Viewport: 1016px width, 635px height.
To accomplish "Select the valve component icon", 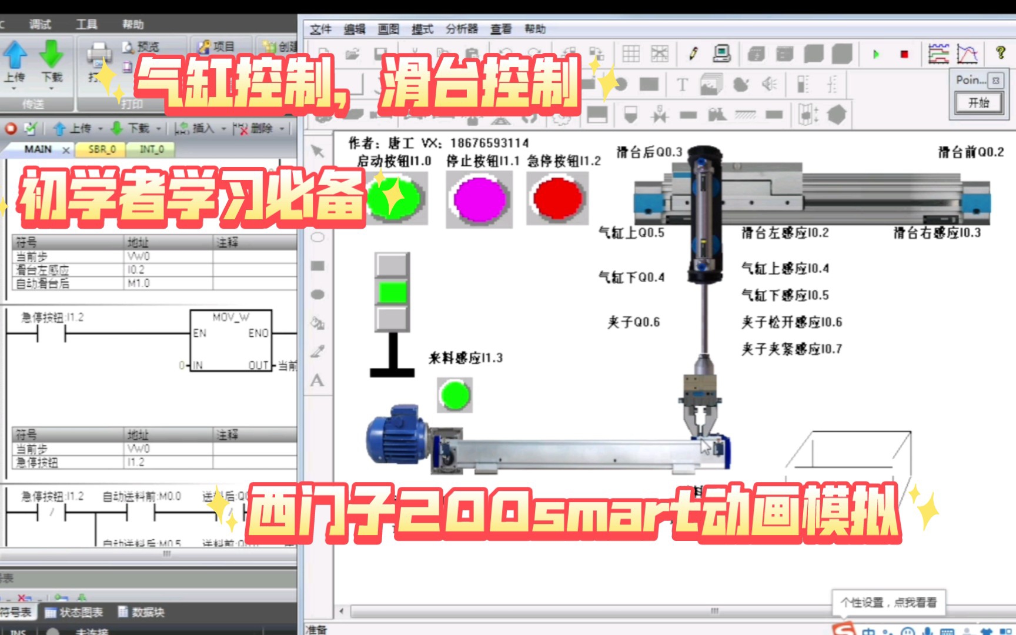I will pyautogui.click(x=660, y=115).
